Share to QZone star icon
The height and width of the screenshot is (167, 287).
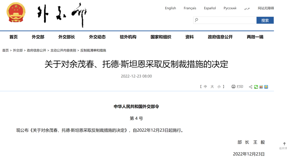266,87
